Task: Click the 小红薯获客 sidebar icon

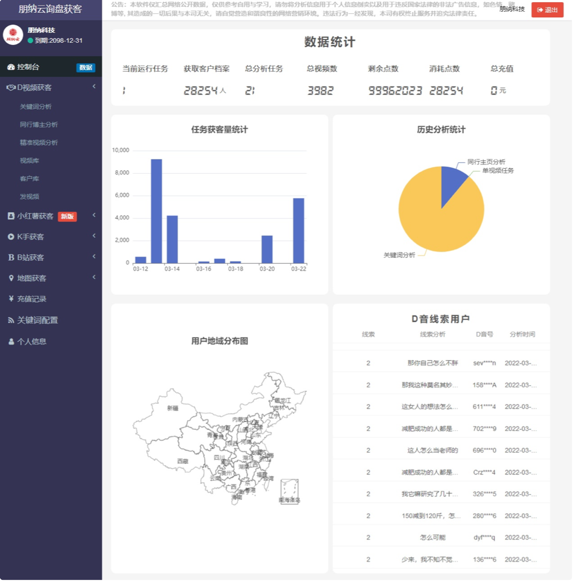Action: click(11, 216)
